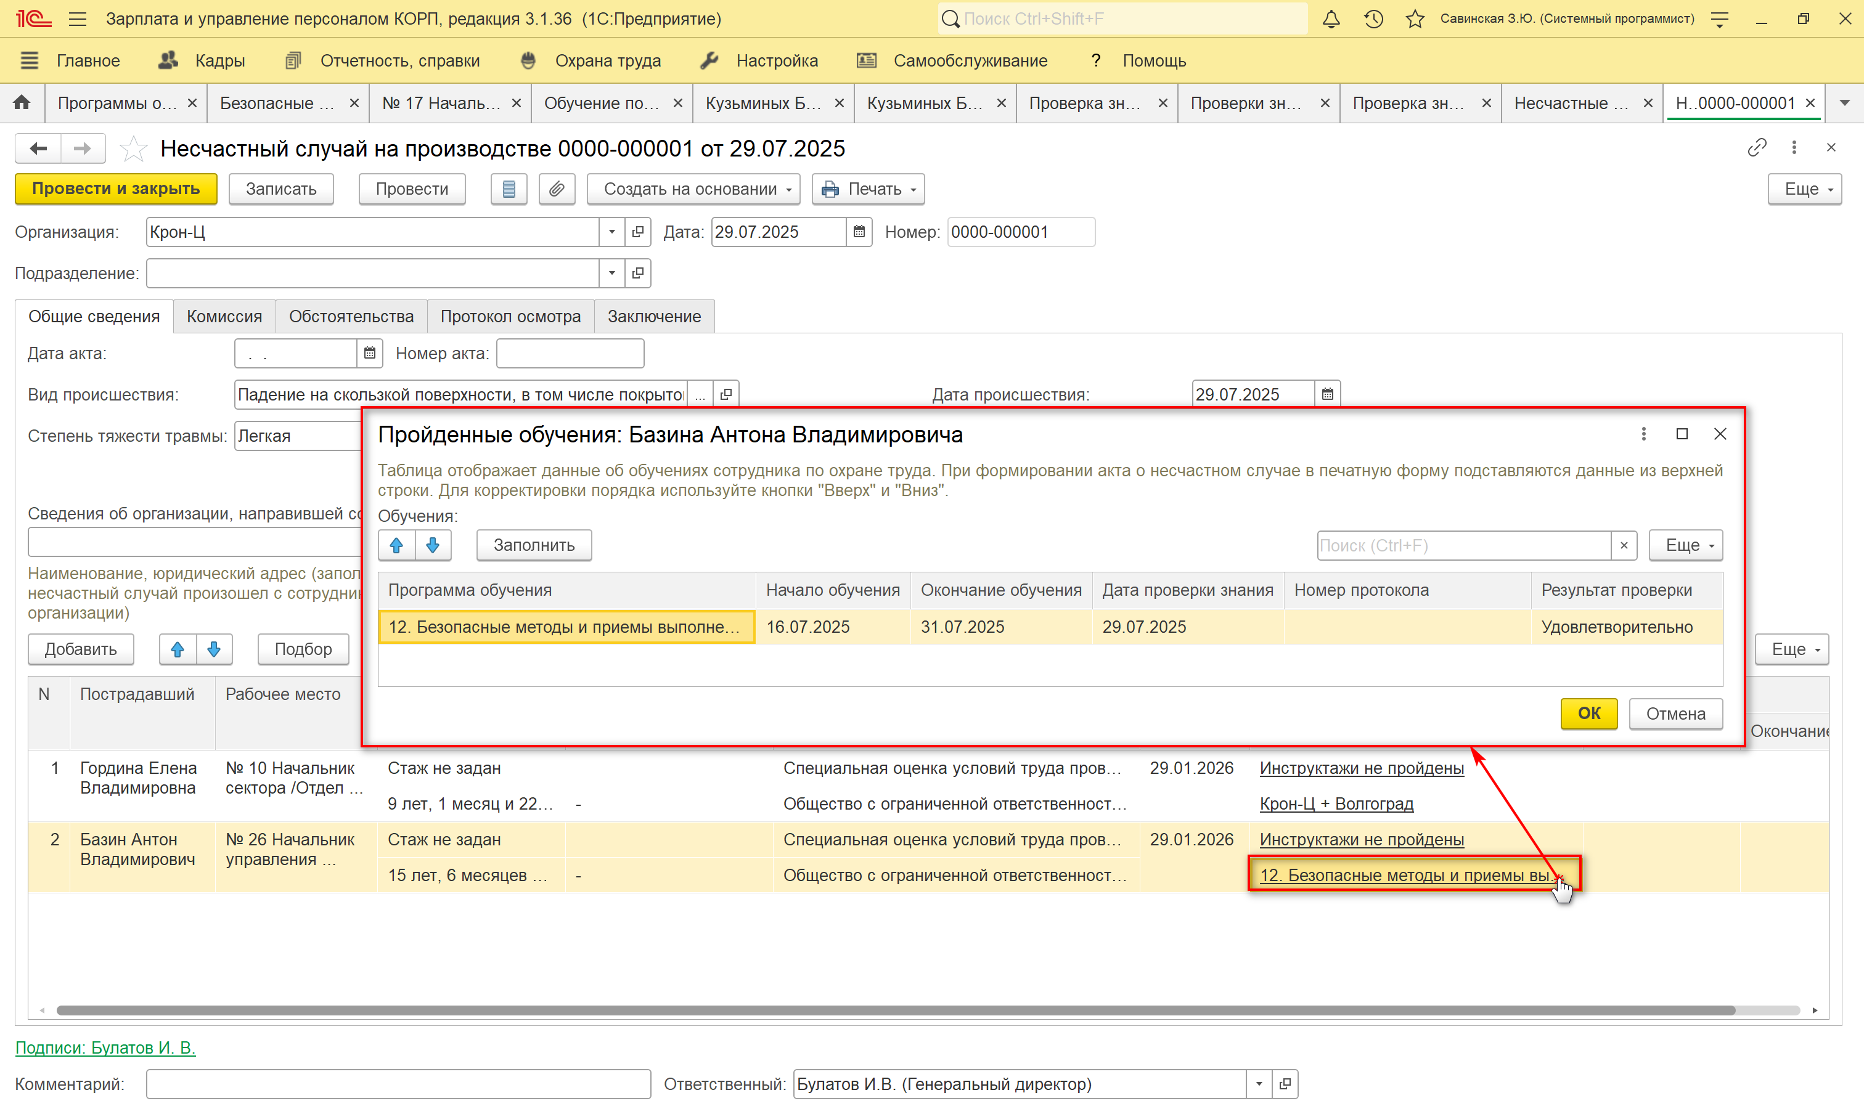Expand the Ответственный dropdown arrow
The image size is (1864, 1114).
pyautogui.click(x=1259, y=1083)
